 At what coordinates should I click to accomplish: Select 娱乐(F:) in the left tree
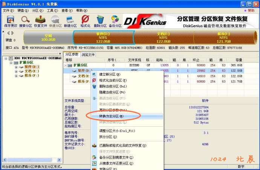pyautogui.click(x=32, y=75)
